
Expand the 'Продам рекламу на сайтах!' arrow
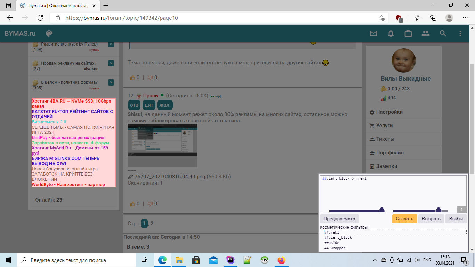click(111, 63)
